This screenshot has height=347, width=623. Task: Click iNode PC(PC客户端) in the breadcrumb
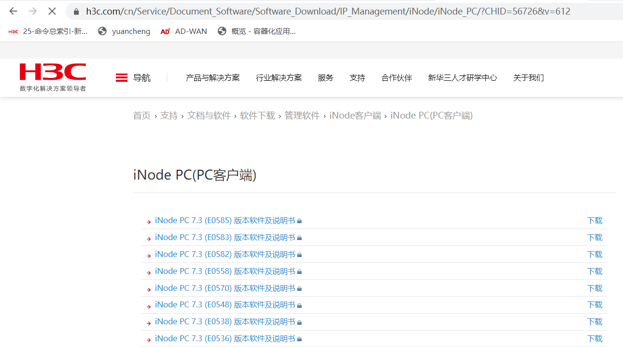pyautogui.click(x=431, y=116)
